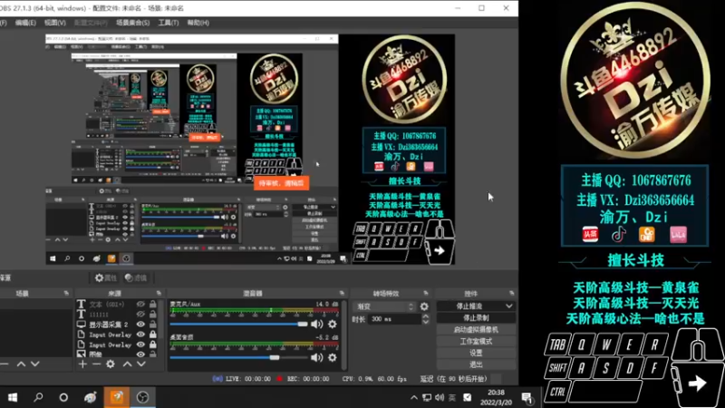The image size is (725, 408).
Task: Hide the 图像 source
Action: pos(140,355)
